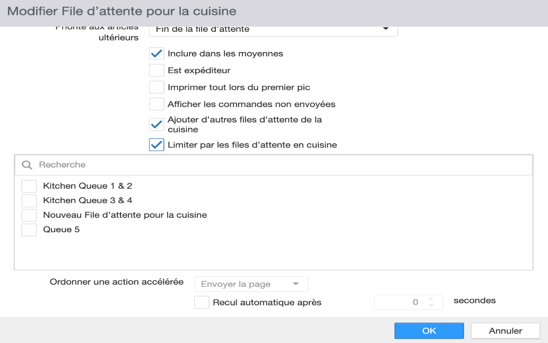Click the Recherche search field
This screenshot has width=548, height=343.
point(273,165)
